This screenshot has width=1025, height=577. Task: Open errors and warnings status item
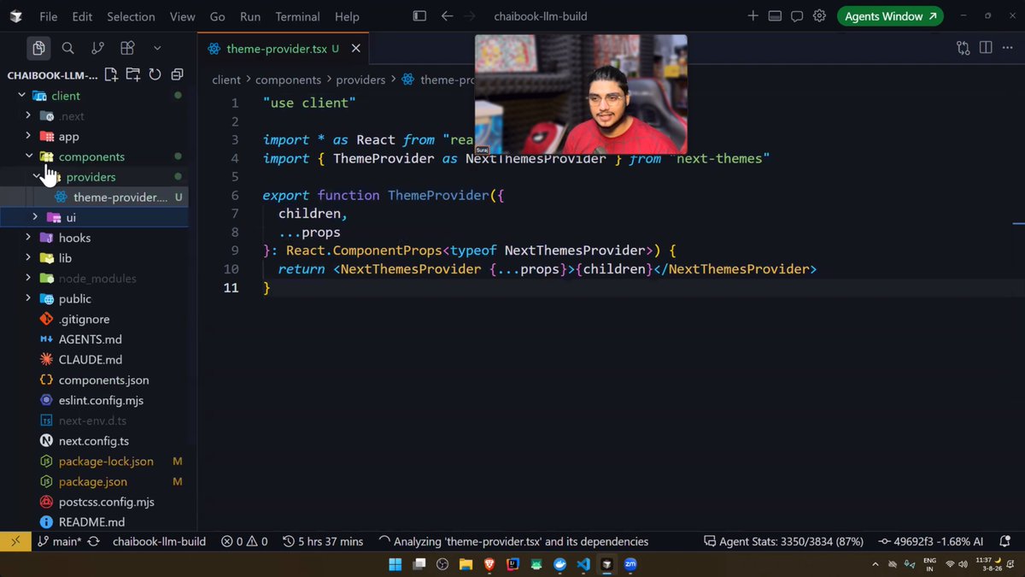(x=244, y=541)
